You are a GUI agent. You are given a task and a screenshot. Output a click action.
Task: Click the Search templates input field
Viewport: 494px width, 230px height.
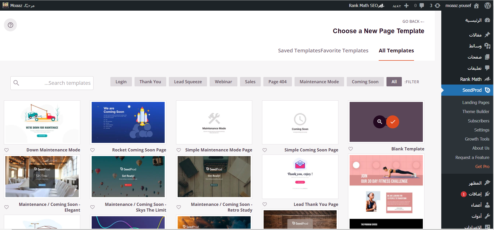52,83
